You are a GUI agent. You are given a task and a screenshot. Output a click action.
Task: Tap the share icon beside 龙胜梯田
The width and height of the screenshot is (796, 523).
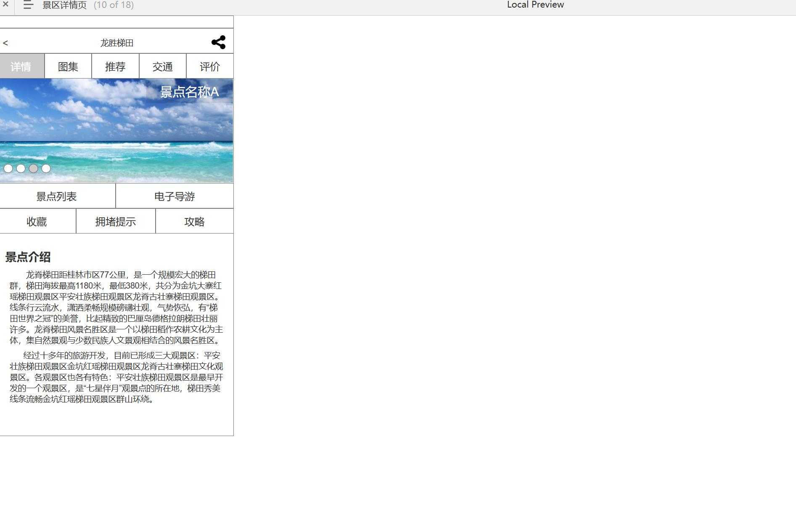click(x=218, y=42)
